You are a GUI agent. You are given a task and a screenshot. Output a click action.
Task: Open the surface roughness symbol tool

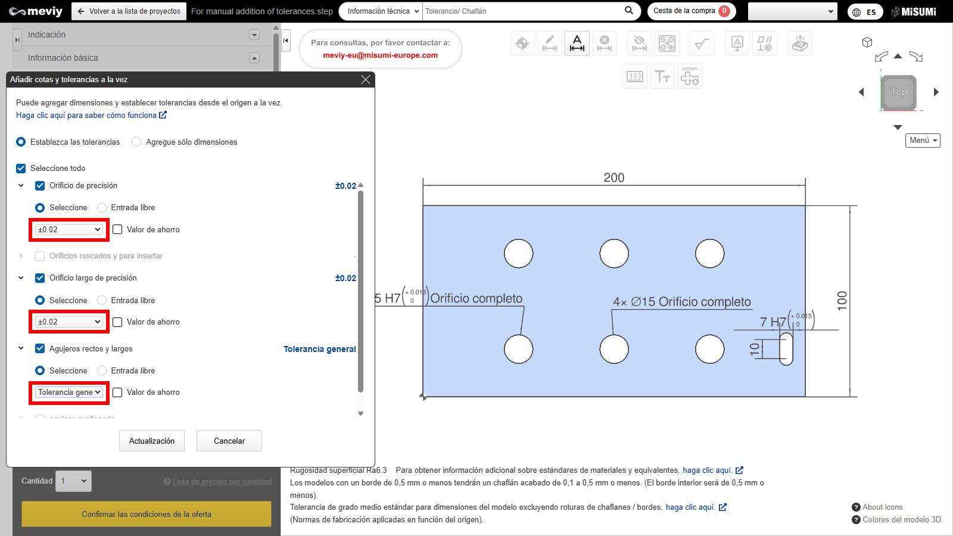702,44
